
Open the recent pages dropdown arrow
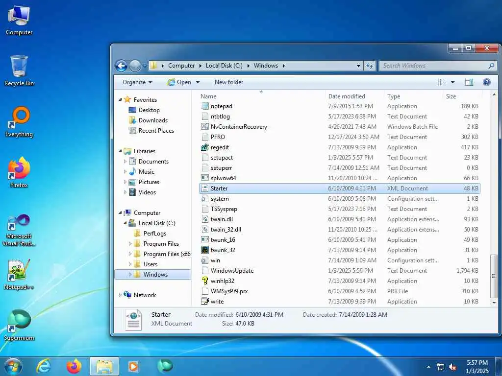coord(145,66)
